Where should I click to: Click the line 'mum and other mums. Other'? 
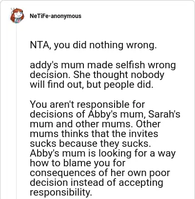point(95,124)
